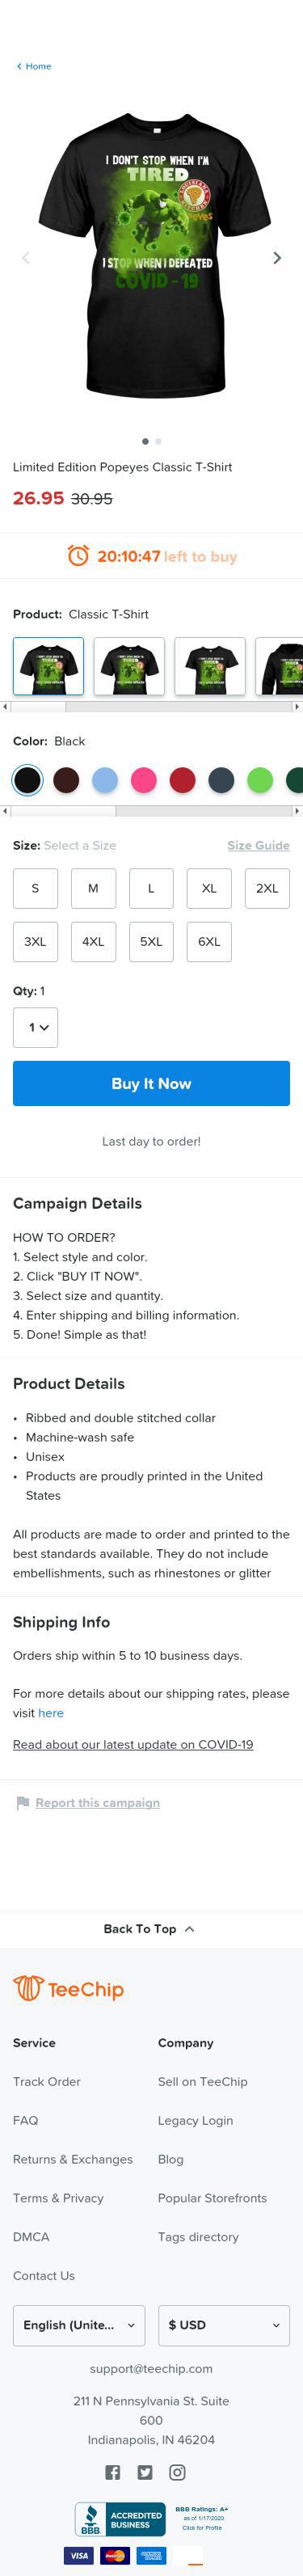
Task: Select size 4XL
Action: [93, 941]
